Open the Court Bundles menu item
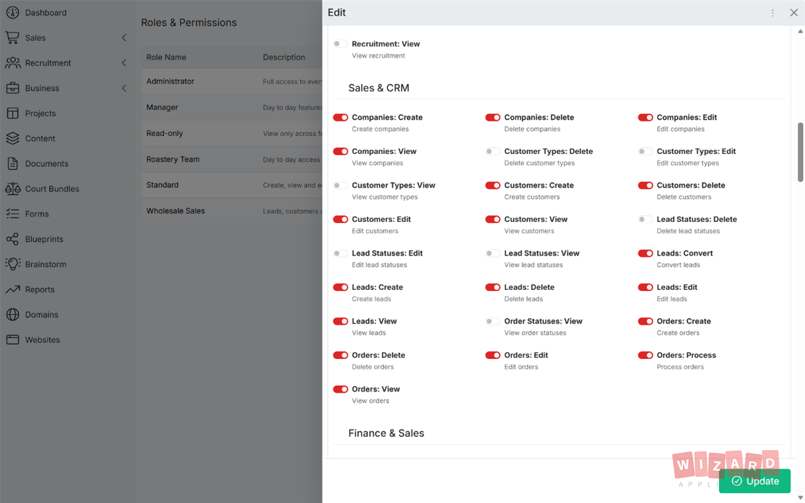The width and height of the screenshot is (805, 503). [x=68, y=189]
